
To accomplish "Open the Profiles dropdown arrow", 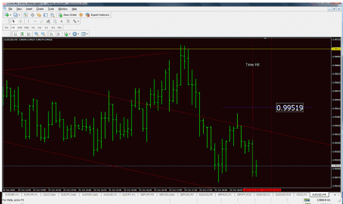I will pyautogui.click(x=19, y=15).
